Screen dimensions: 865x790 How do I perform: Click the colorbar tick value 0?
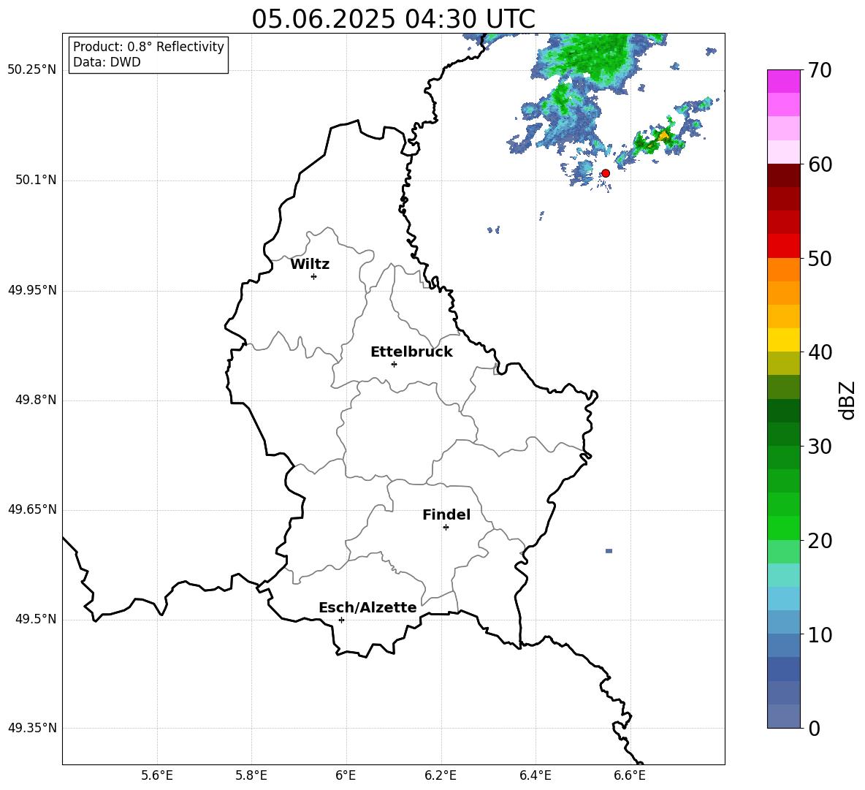[814, 728]
